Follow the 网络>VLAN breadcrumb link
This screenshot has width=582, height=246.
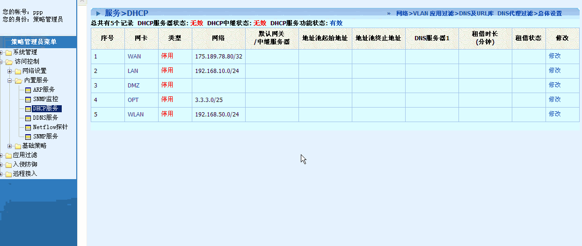(x=412, y=14)
